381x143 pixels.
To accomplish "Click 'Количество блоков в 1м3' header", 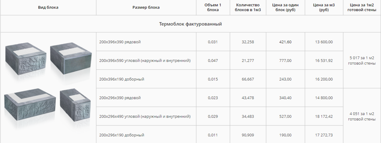I will click(248, 7).
